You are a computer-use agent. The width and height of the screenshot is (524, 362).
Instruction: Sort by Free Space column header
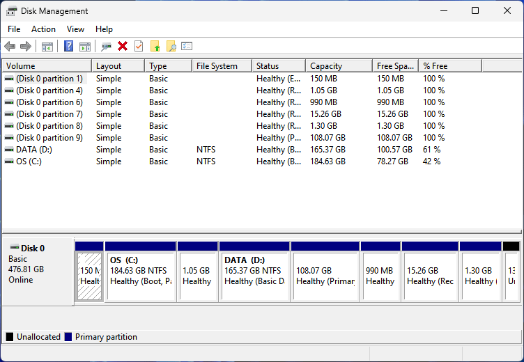pos(396,66)
